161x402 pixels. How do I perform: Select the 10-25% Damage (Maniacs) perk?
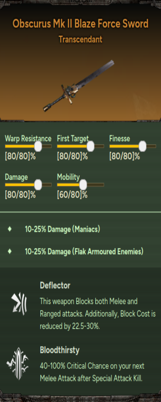(x=62, y=229)
